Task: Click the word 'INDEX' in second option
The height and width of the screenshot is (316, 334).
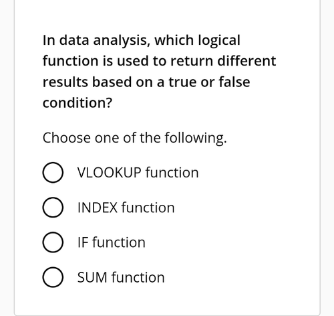Action: 98,208
